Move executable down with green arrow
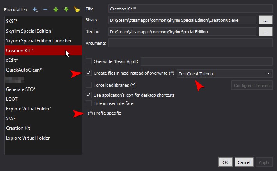The height and width of the screenshot is (171, 277). 66,9
